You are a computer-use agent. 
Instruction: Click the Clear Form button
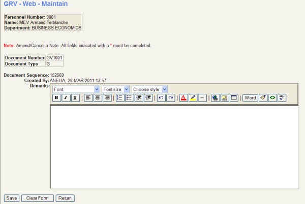[x=38, y=198]
